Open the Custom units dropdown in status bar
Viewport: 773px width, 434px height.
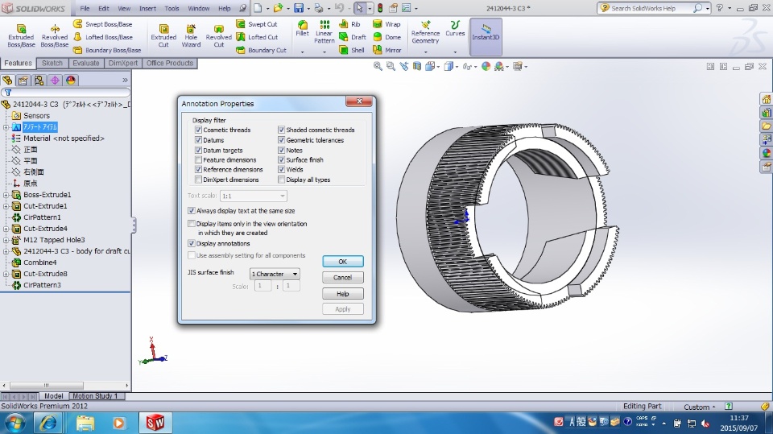point(699,407)
